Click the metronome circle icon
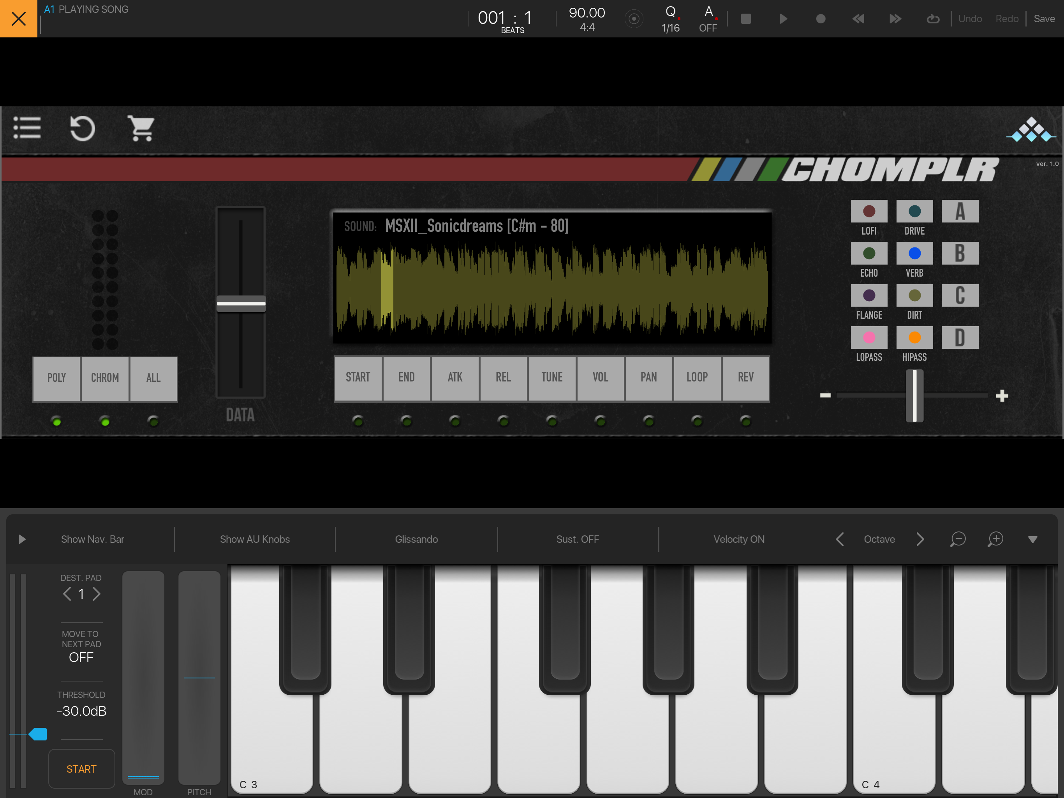The height and width of the screenshot is (798, 1064). [634, 19]
